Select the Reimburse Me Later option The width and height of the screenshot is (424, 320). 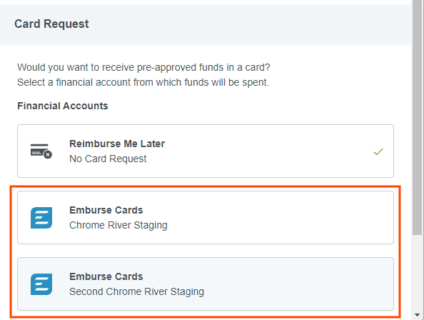tap(206, 151)
